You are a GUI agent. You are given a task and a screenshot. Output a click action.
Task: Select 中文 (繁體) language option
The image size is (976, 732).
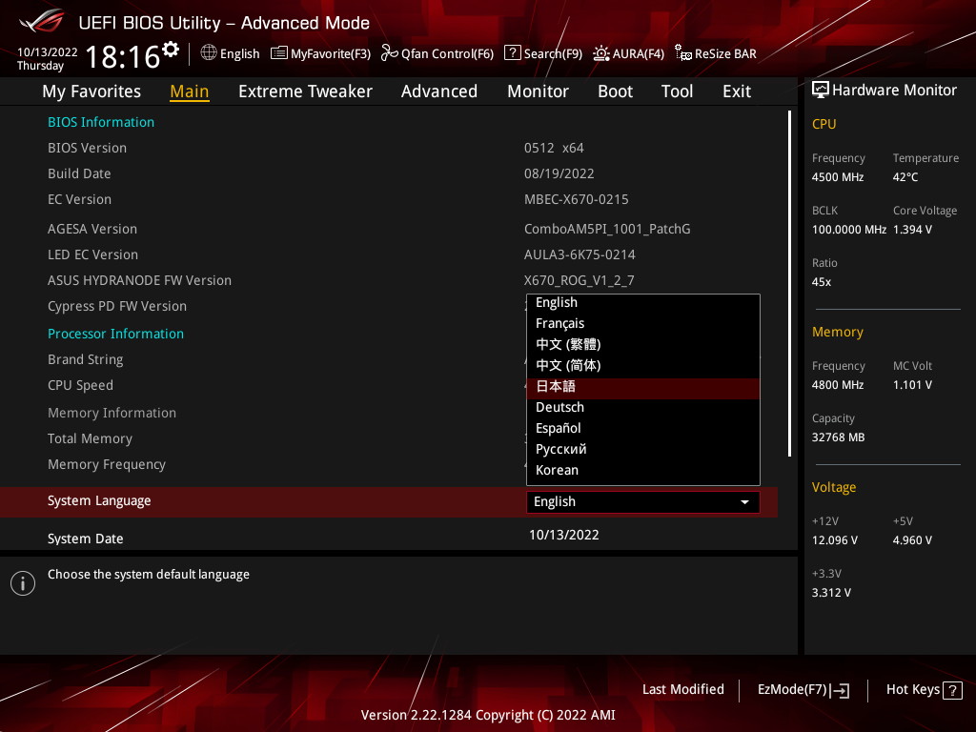(643, 344)
